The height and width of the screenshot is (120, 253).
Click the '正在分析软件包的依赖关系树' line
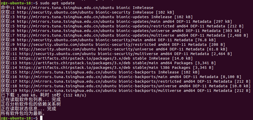(x=31, y=104)
